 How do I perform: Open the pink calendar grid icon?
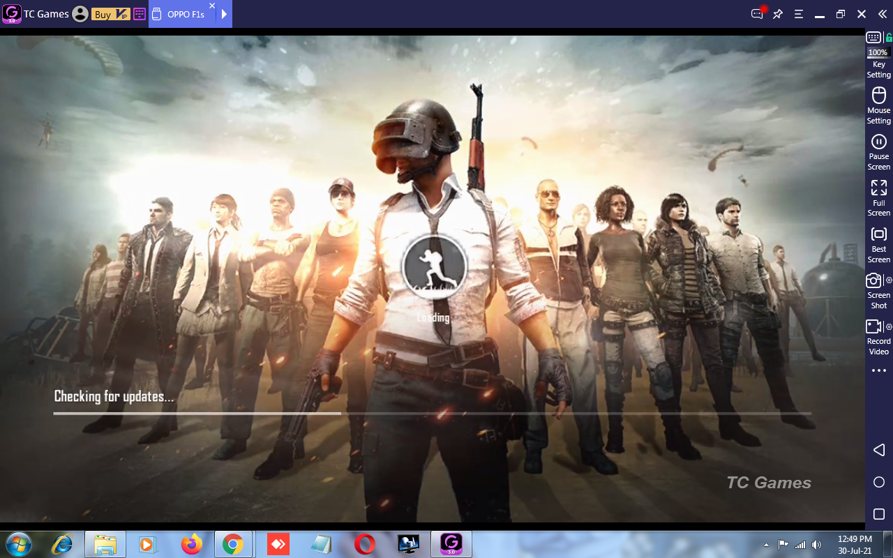point(140,14)
